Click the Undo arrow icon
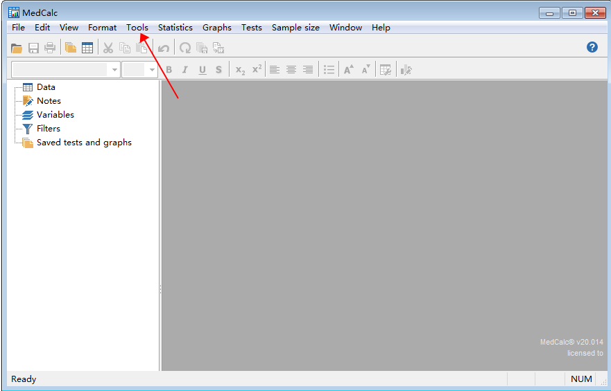Screen dimensions: 611x391 [164, 48]
